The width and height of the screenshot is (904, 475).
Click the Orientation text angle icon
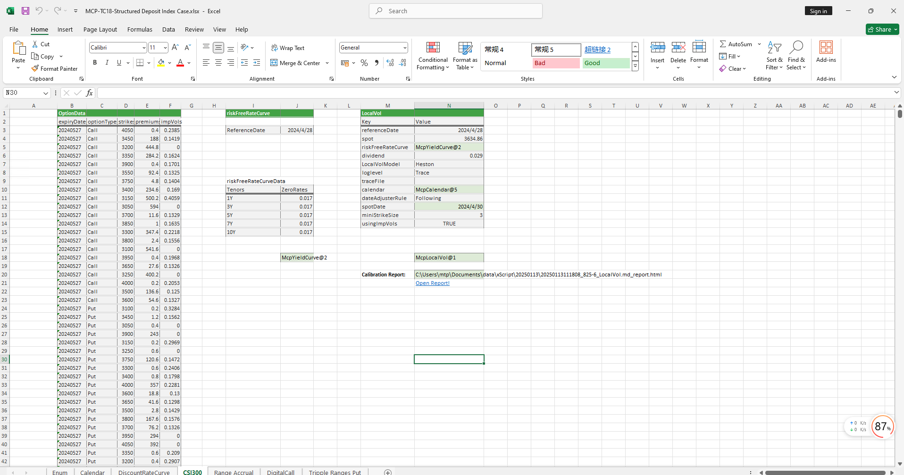[x=244, y=47]
